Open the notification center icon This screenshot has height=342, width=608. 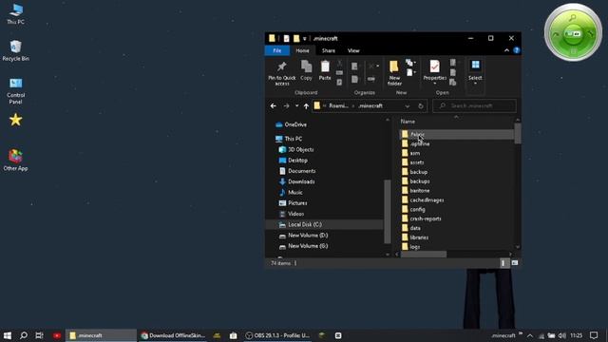tap(594, 335)
